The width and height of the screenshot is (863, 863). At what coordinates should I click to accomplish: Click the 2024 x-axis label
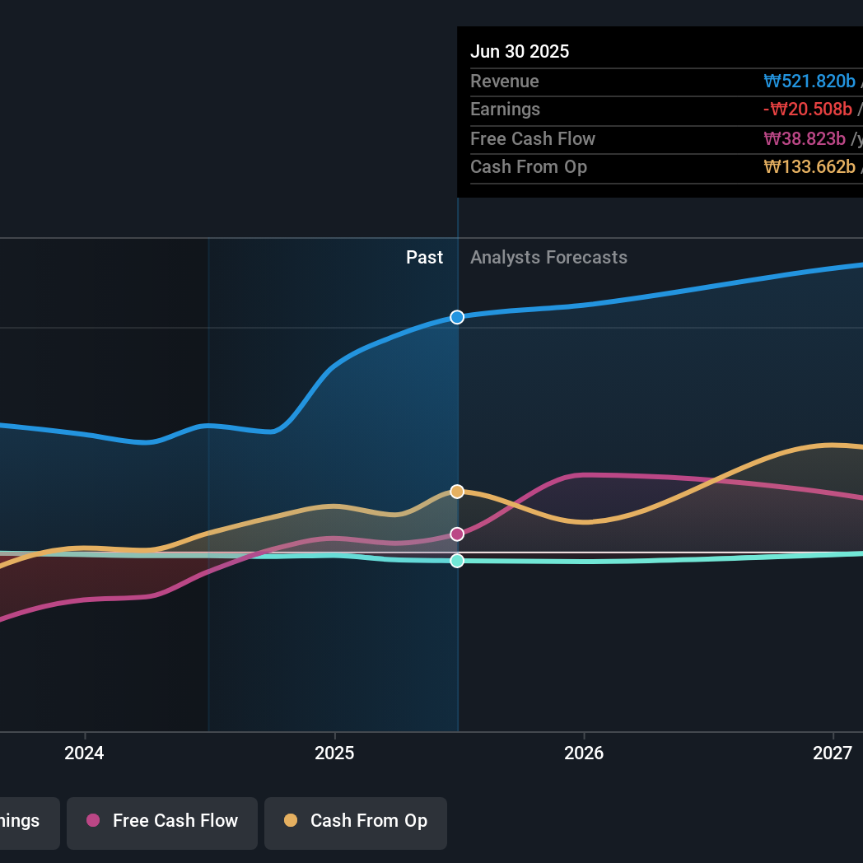tap(84, 753)
